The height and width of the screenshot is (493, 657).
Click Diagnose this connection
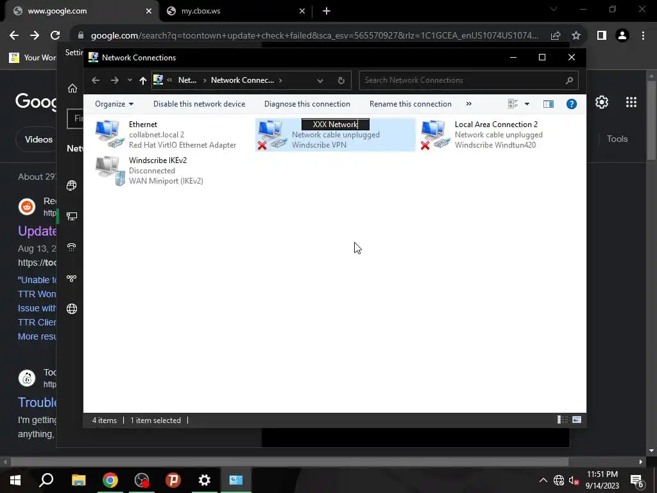coord(307,104)
